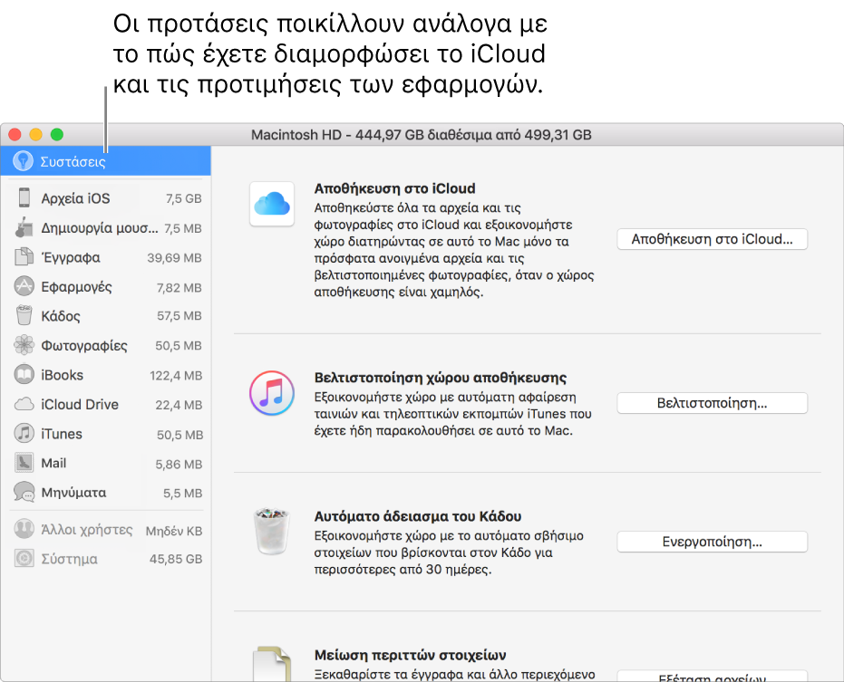Click the Φωτογραφίες flower icon

click(24, 345)
